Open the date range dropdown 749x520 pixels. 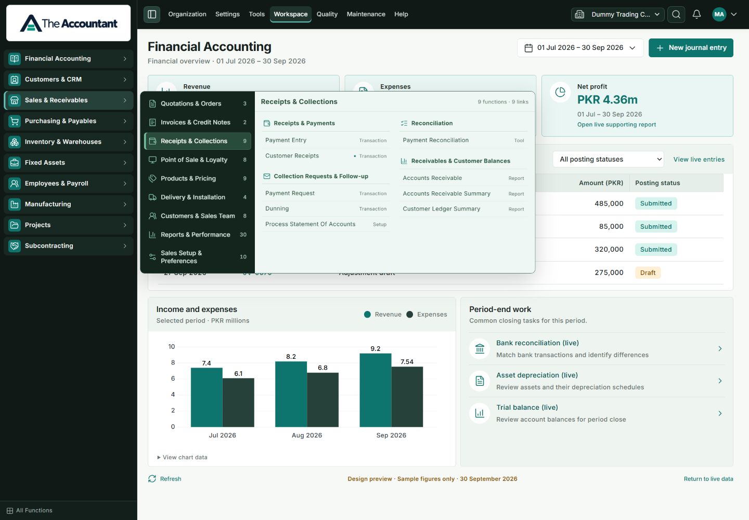[x=580, y=48]
